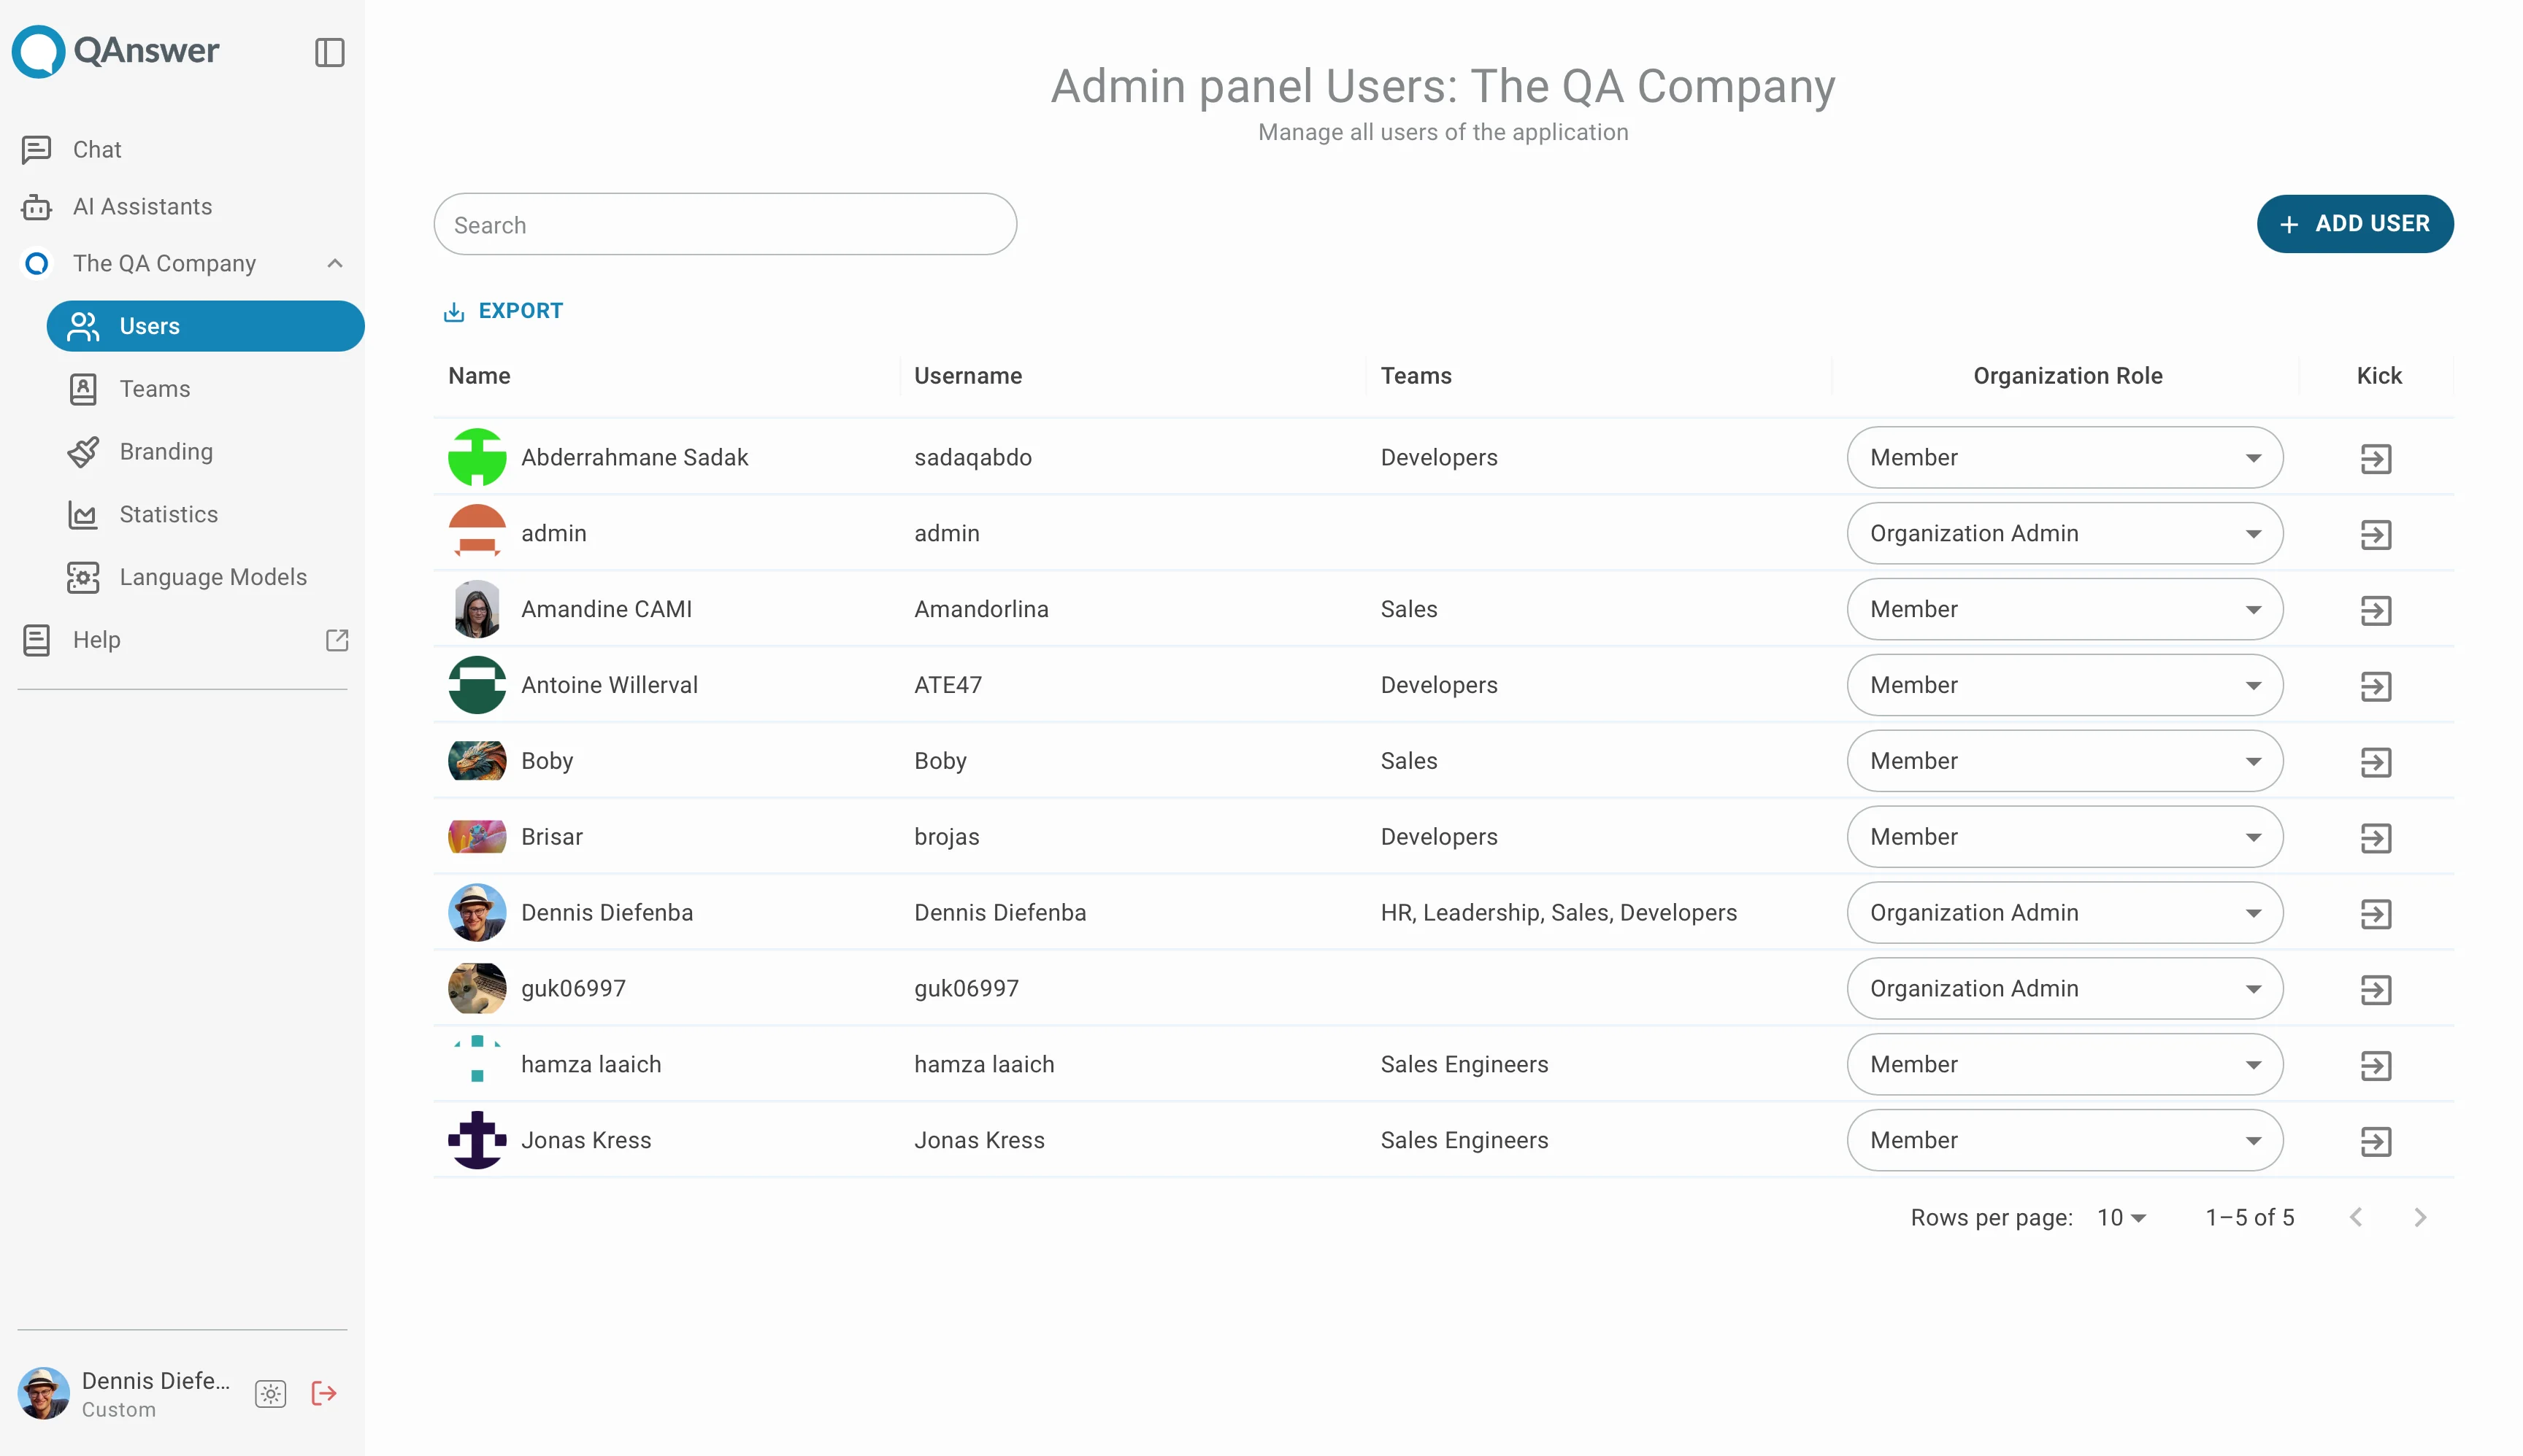Click the admin user's orange avatar
Viewport: 2523px width, 1456px height.
click(x=477, y=533)
